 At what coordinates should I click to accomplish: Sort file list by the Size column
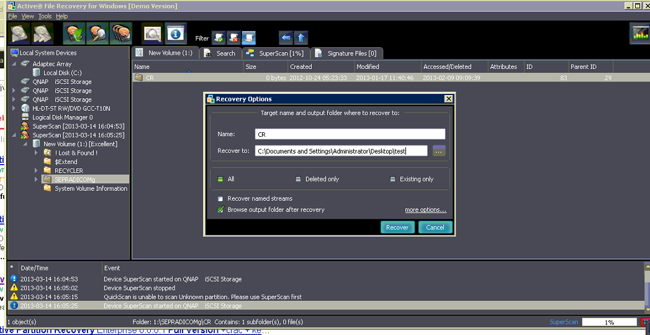click(266, 67)
